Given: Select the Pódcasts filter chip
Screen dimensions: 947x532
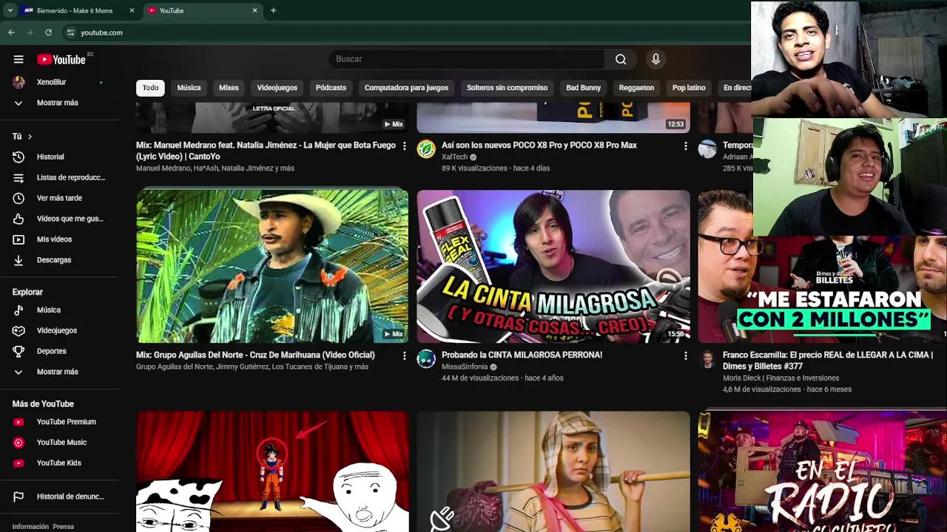Looking at the screenshot, I should point(331,88).
